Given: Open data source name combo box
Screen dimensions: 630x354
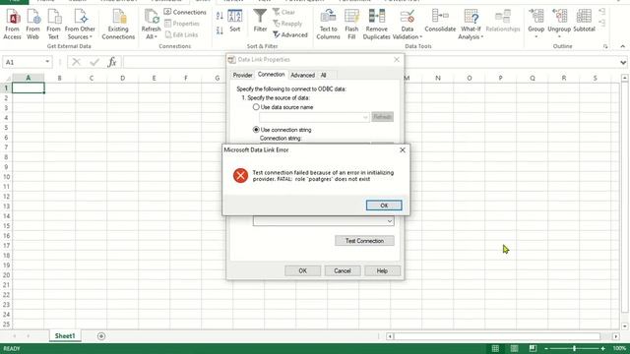Looking at the screenshot, I should coord(314,117).
